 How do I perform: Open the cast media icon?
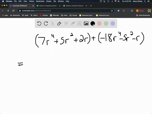click(132, 11)
